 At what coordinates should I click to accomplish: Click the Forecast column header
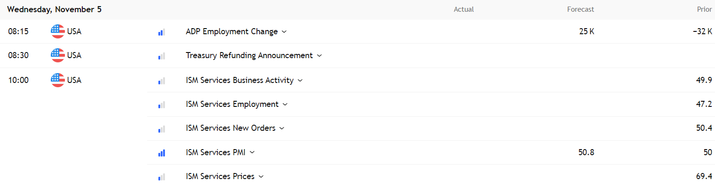tap(580, 9)
